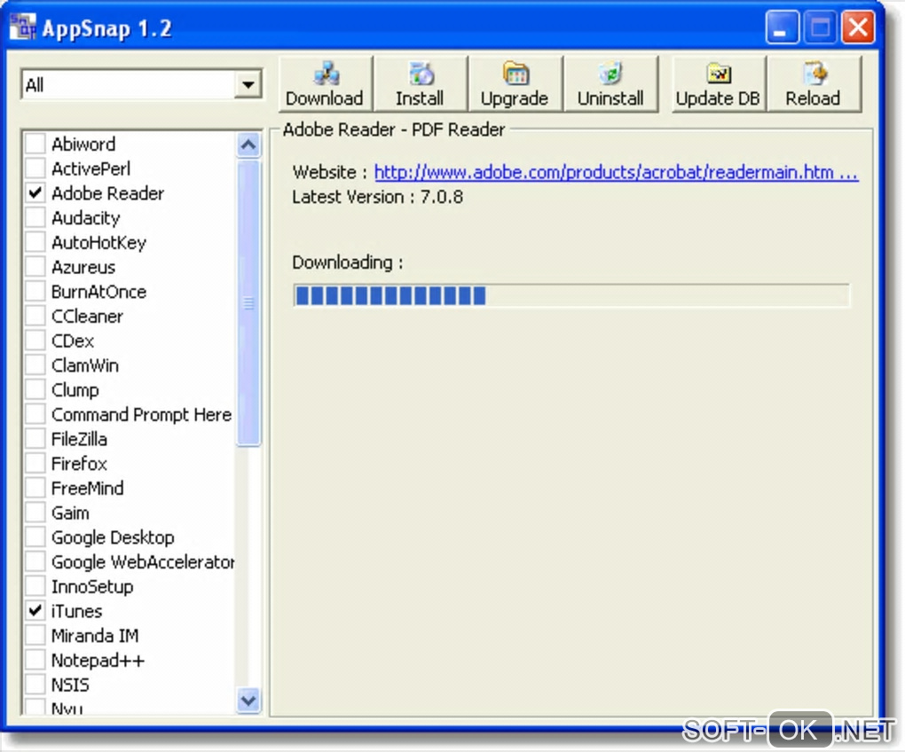This screenshot has width=905, height=752.
Task: Click the iTunes list entry text
Action: [x=77, y=611]
